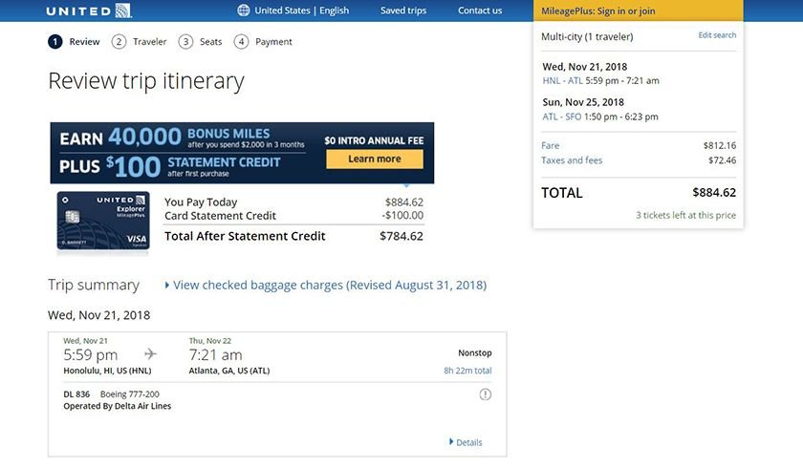This screenshot has width=803, height=468.
Task: Click the Taxes and fees link
Action: (x=572, y=160)
